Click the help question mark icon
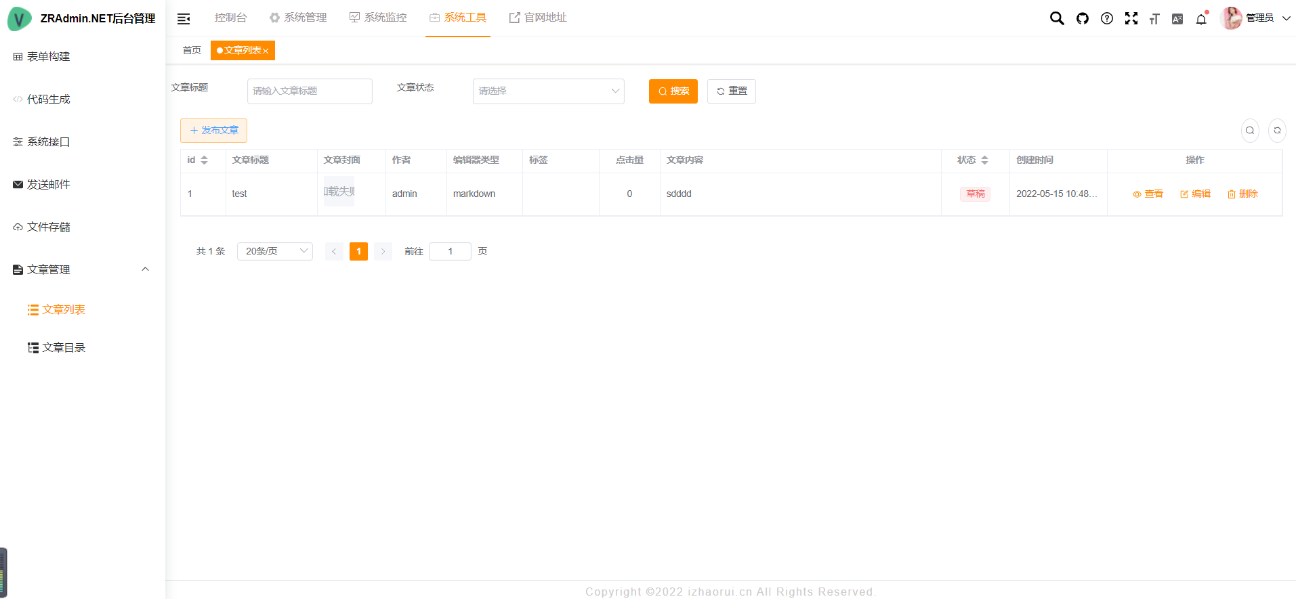 1106,18
